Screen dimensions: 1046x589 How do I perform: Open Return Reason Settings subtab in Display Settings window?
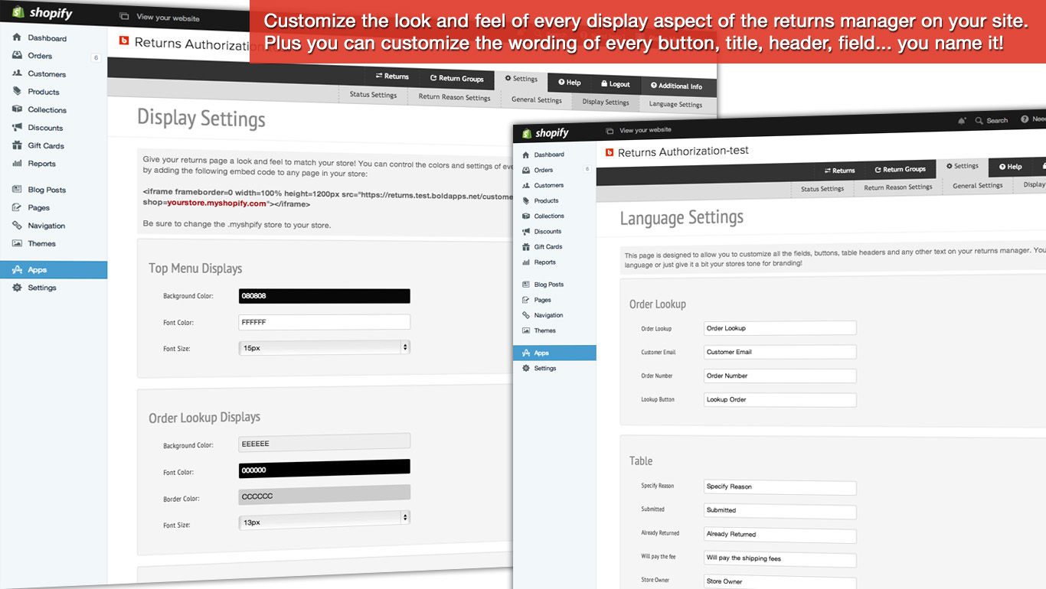click(x=454, y=97)
